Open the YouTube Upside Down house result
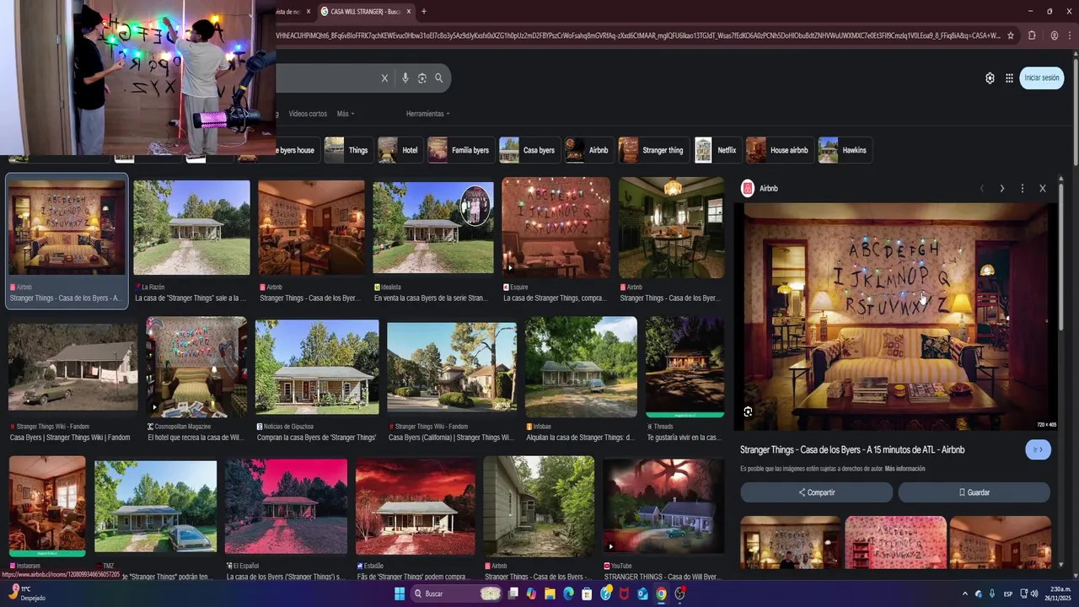 [x=663, y=506]
